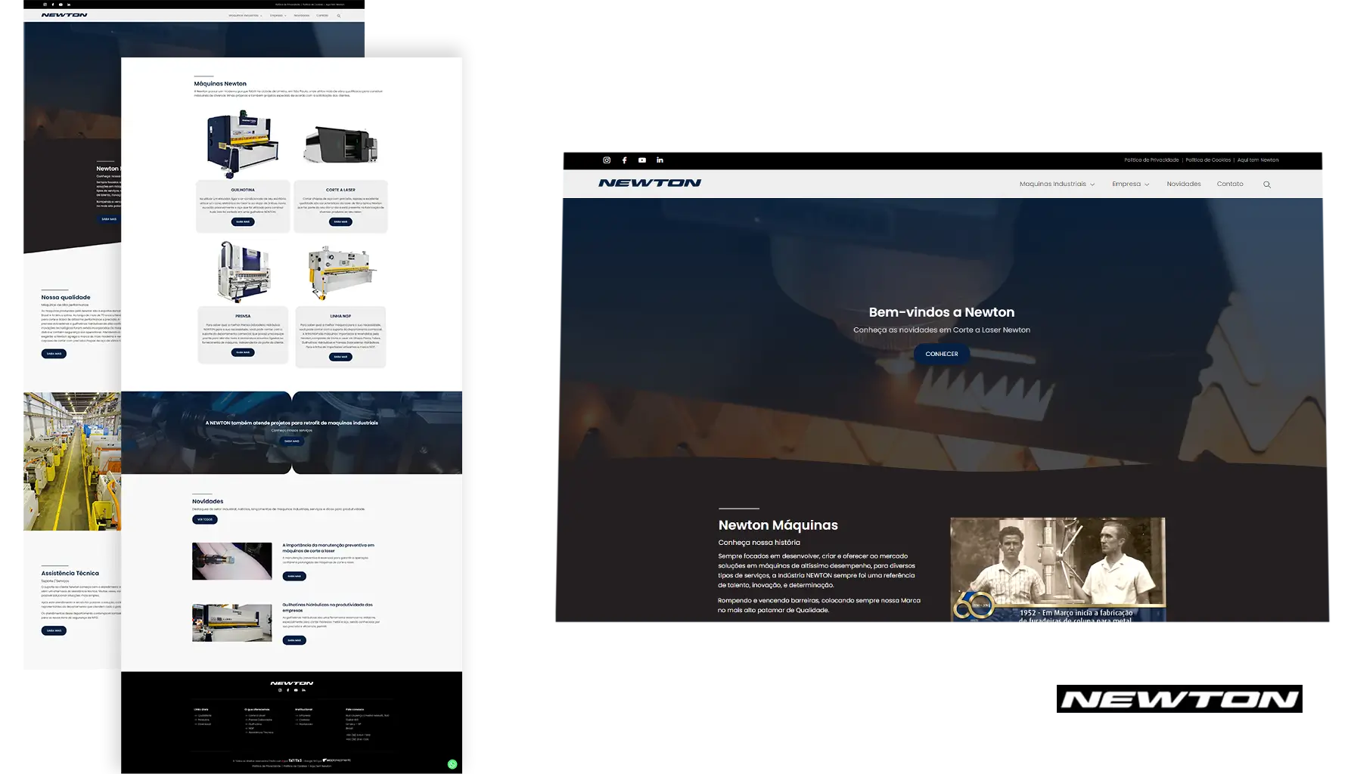Click the NEWTON logo in the black footer
Viewport: 1351px width, 774px height.
[x=292, y=683]
